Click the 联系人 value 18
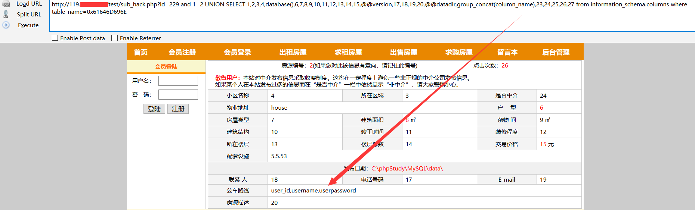 point(274,179)
